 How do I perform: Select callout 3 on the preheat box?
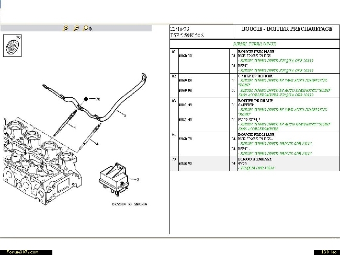138,180
